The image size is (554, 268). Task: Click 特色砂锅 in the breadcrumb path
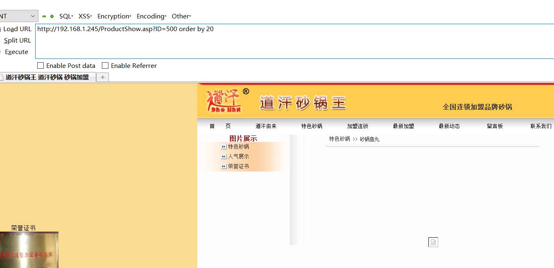click(x=340, y=139)
